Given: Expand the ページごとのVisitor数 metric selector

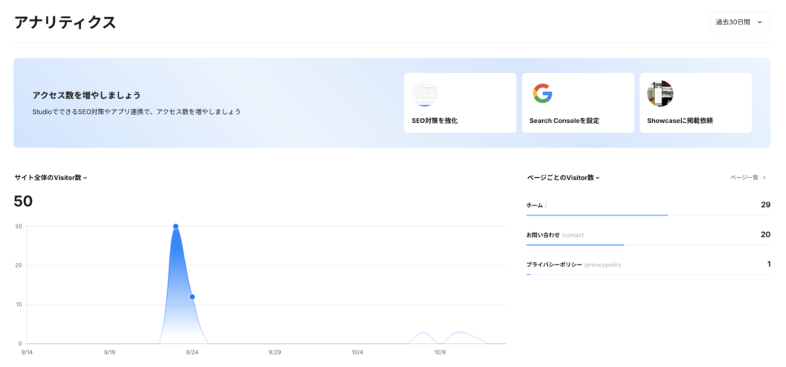Looking at the screenshot, I should pyautogui.click(x=563, y=177).
